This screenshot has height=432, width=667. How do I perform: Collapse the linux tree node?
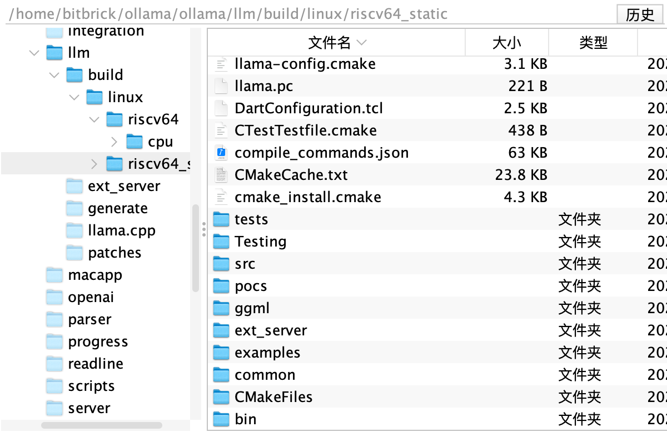point(74,97)
